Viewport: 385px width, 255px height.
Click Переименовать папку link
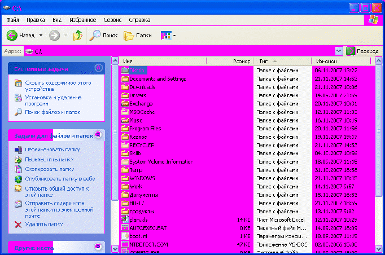(x=53, y=150)
